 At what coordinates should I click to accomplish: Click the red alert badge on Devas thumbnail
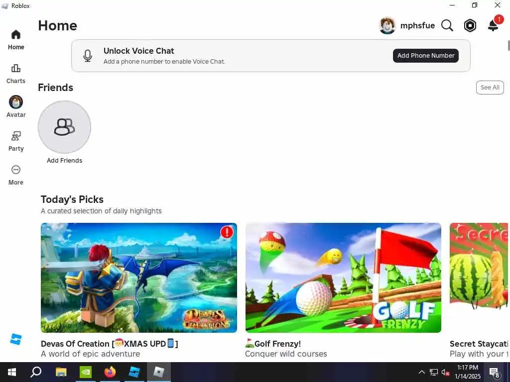pos(227,232)
